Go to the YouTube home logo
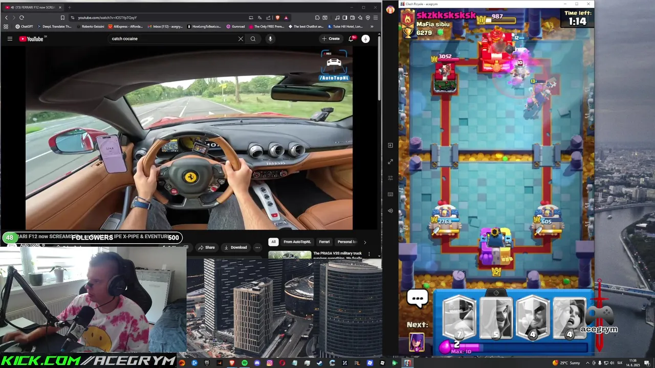The height and width of the screenshot is (368, 655). (x=31, y=39)
